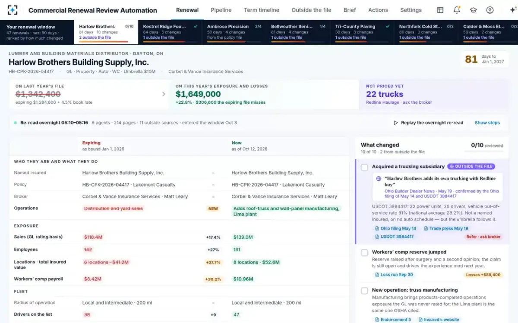518x323 pixels.
Task: Open Endorsement 5 document chip
Action: click(393, 320)
